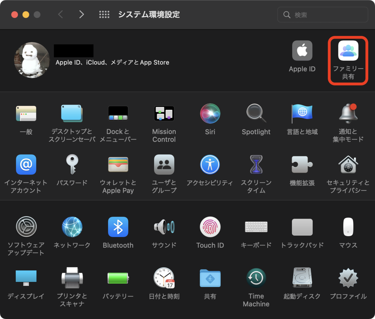The width and height of the screenshot is (375, 319).
Task: Close the System Preferences window
Action: coord(15,15)
